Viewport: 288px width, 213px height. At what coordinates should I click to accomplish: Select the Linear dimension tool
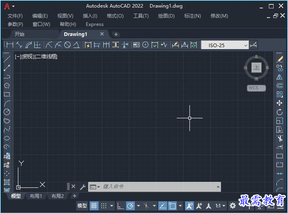pos(10,45)
